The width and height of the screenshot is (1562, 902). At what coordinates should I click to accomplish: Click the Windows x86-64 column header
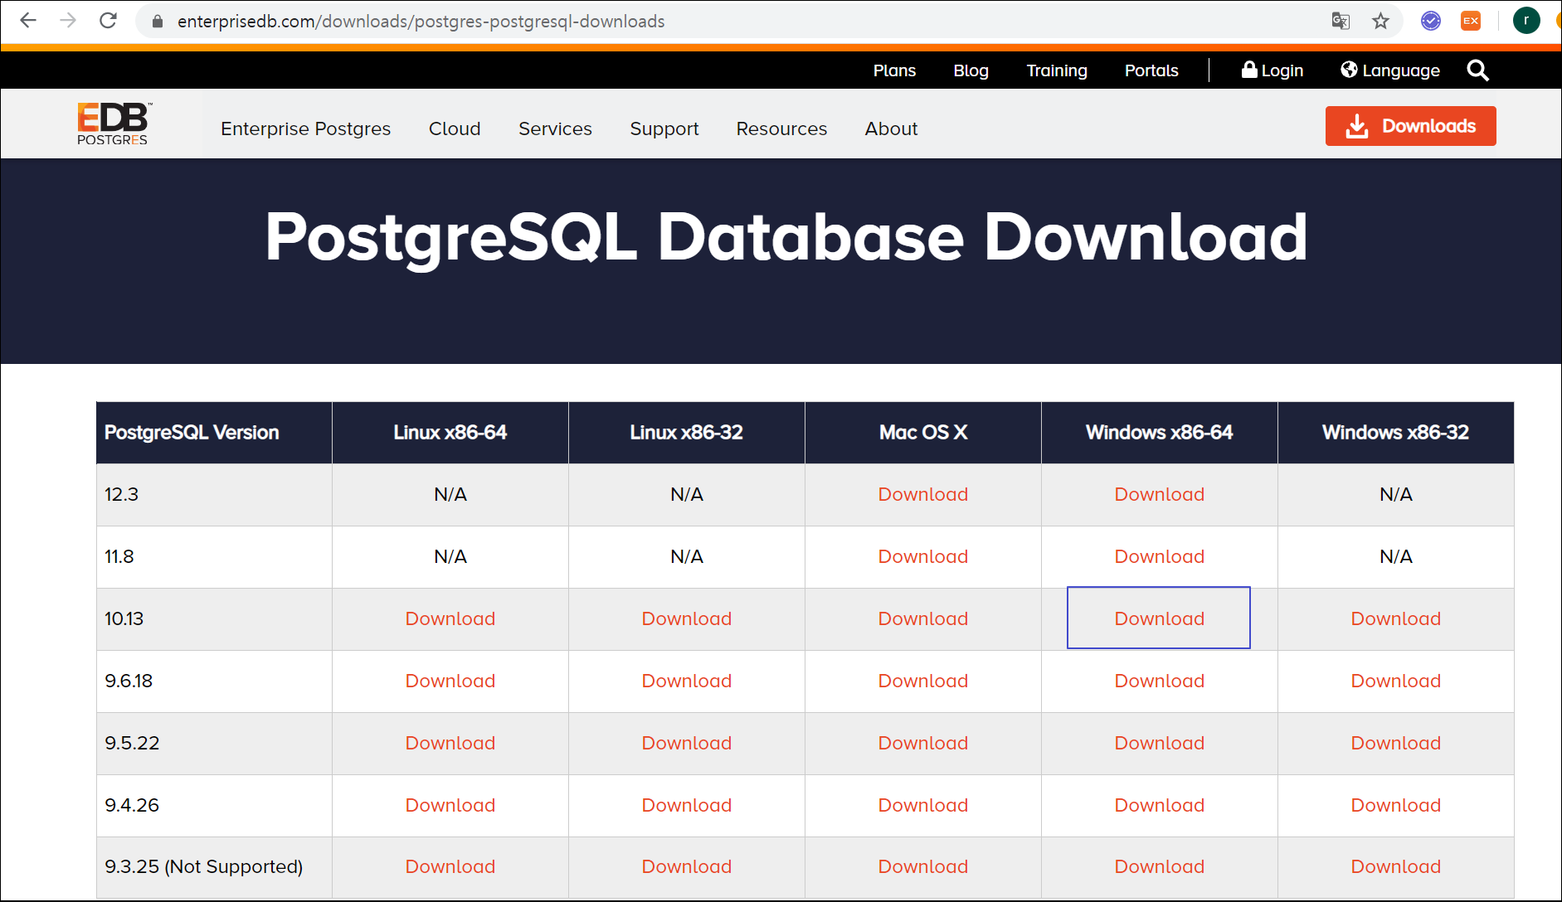click(x=1159, y=433)
